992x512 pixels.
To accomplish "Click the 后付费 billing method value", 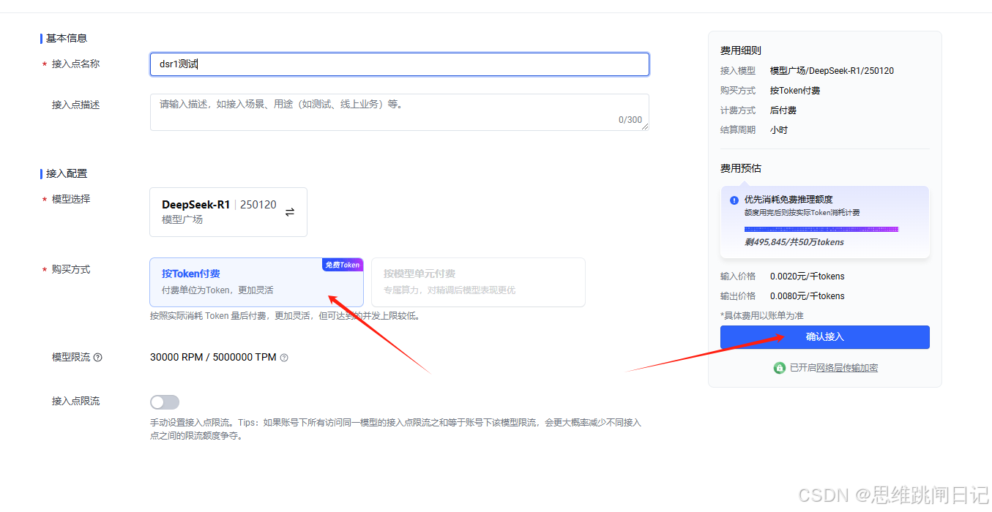I will coord(783,110).
